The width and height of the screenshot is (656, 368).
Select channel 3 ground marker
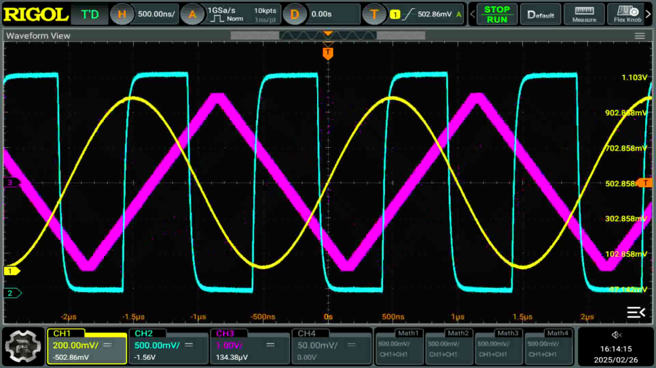click(12, 182)
